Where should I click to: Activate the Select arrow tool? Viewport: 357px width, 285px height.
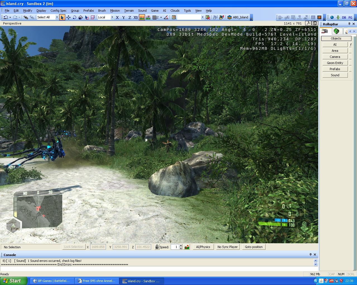tap(62, 17)
